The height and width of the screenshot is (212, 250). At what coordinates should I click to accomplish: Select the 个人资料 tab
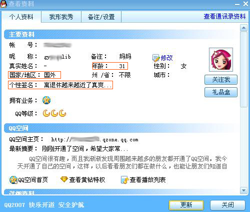pyautogui.click(x=21, y=17)
